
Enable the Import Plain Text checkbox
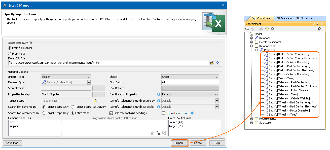click(163, 113)
